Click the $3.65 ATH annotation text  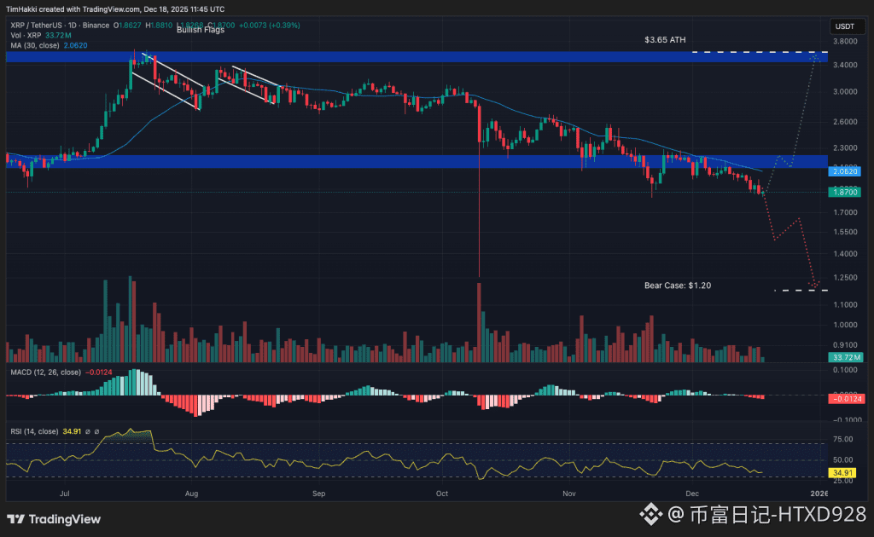664,39
